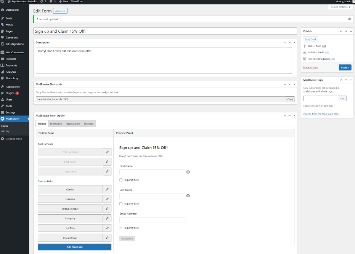Click the pencil icon next to Gender field
This screenshot has width=355, height=254.
coord(107,189)
